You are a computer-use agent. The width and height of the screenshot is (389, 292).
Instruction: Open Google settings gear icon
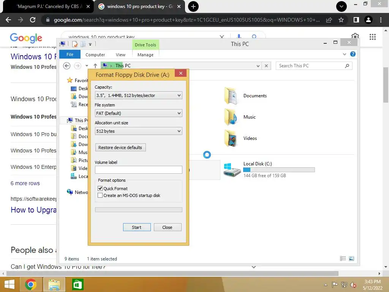[x=355, y=36]
